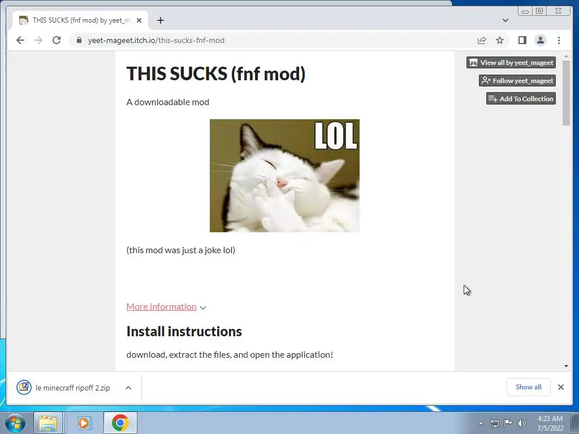
Task: Click the scrollbar down arrow
Action: point(566,366)
